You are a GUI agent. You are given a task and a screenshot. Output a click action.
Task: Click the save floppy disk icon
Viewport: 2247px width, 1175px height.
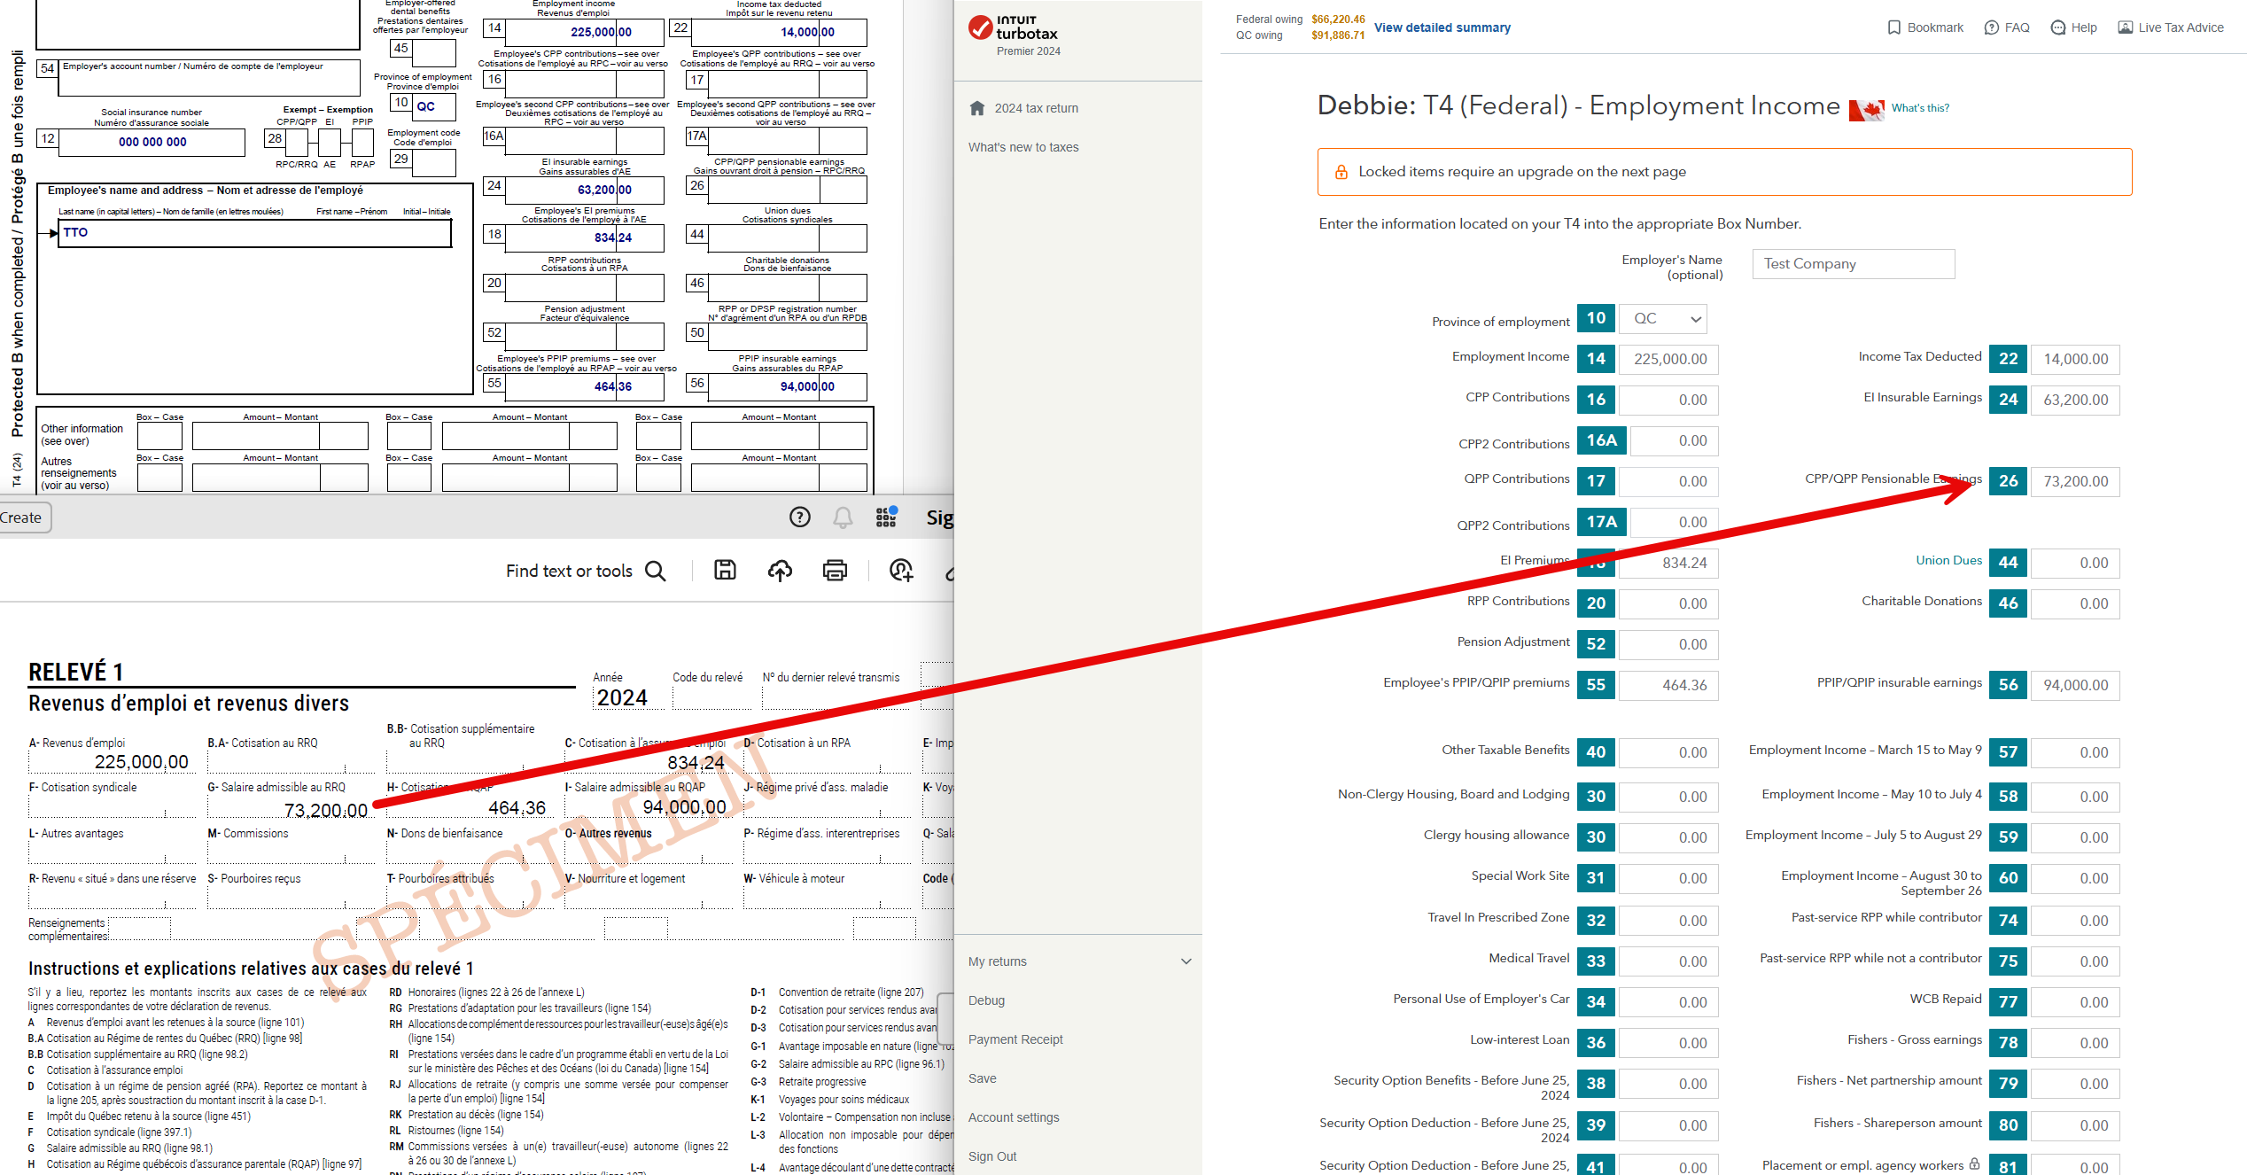click(726, 571)
